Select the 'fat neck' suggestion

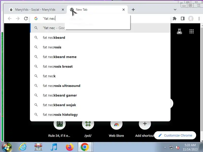tap(100, 76)
